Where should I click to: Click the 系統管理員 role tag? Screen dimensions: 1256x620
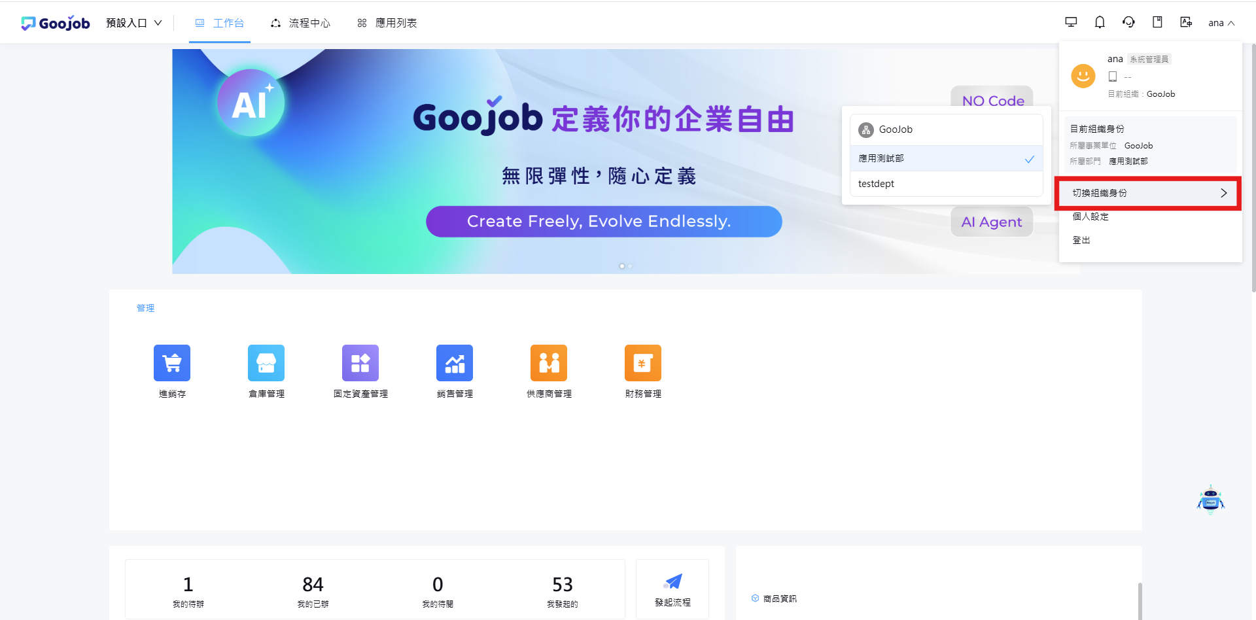[1149, 59]
